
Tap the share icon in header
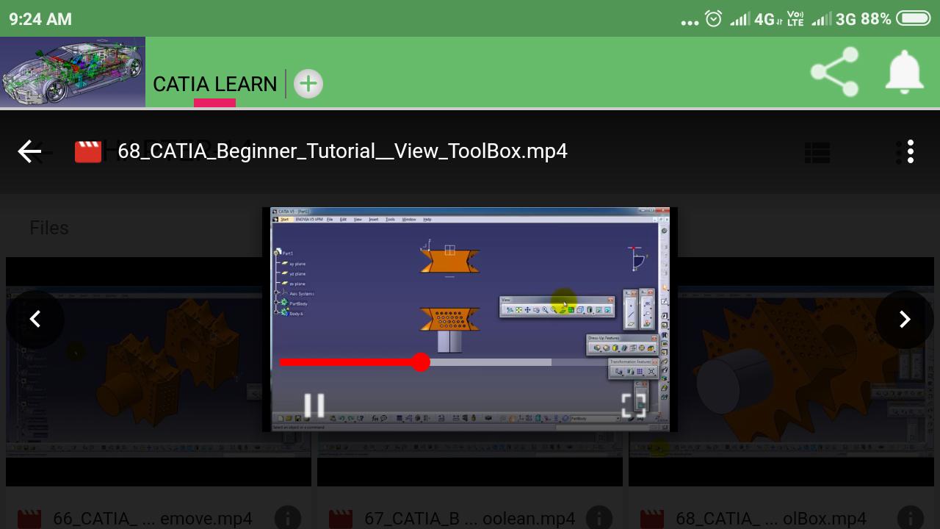coord(834,72)
